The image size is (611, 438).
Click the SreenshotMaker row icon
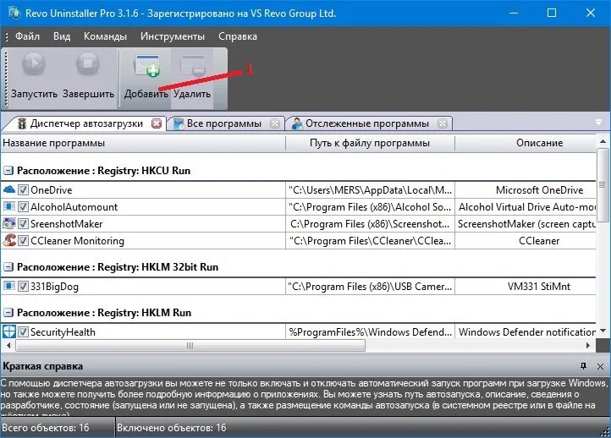(x=9, y=223)
